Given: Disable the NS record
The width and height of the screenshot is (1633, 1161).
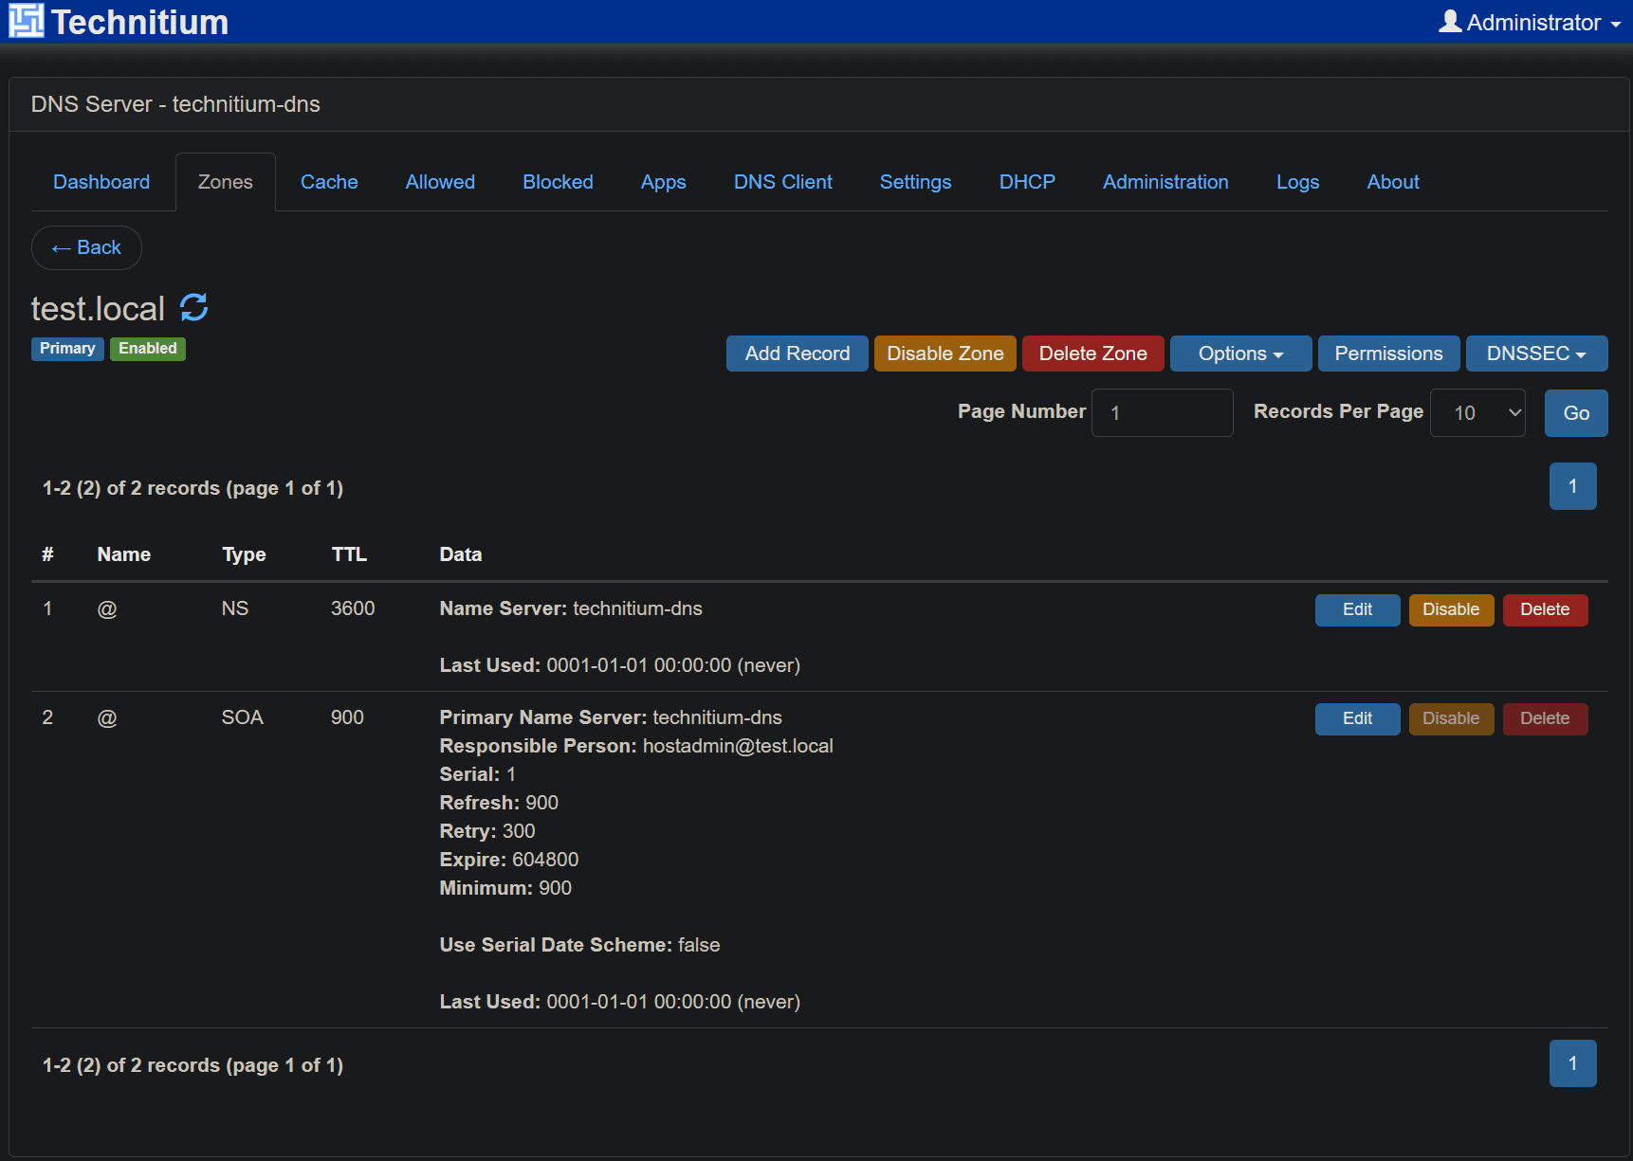Looking at the screenshot, I should [x=1450, y=610].
